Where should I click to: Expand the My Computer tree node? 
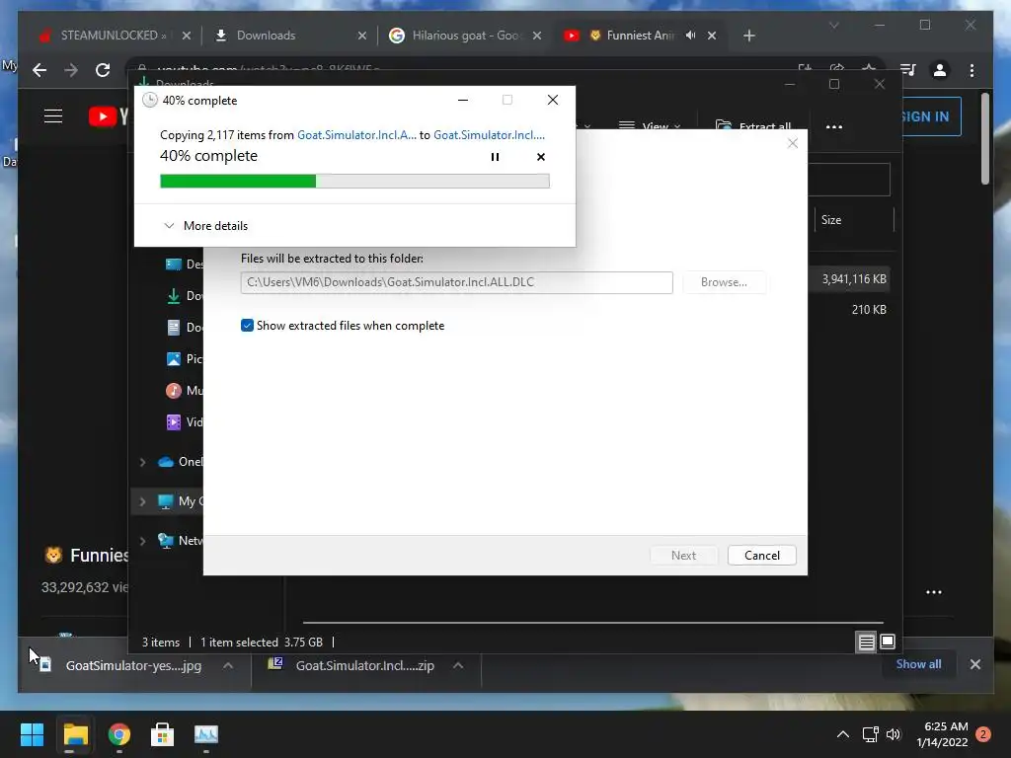pos(142,500)
